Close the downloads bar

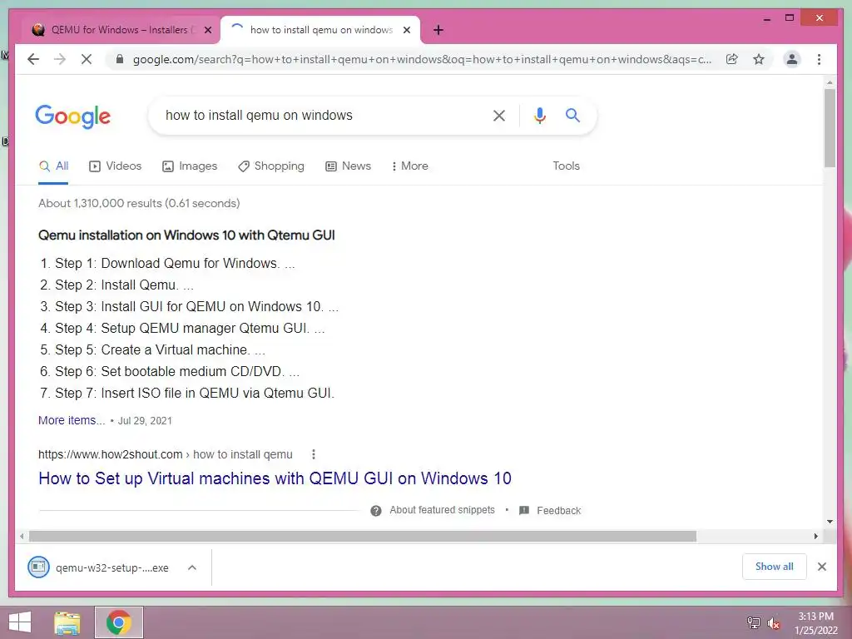pyautogui.click(x=821, y=567)
